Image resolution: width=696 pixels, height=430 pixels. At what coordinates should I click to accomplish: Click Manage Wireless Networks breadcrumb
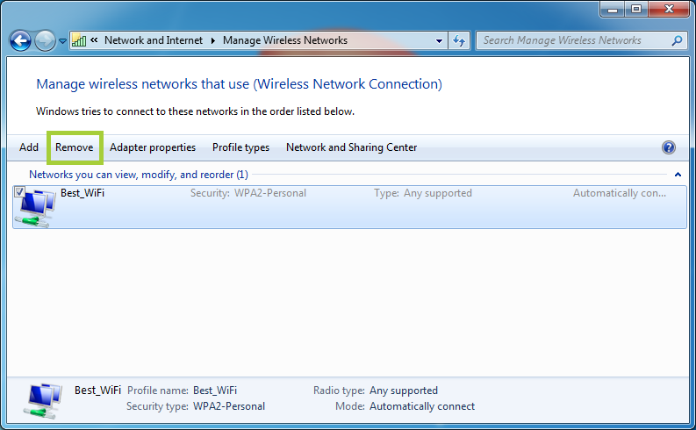[x=285, y=40]
